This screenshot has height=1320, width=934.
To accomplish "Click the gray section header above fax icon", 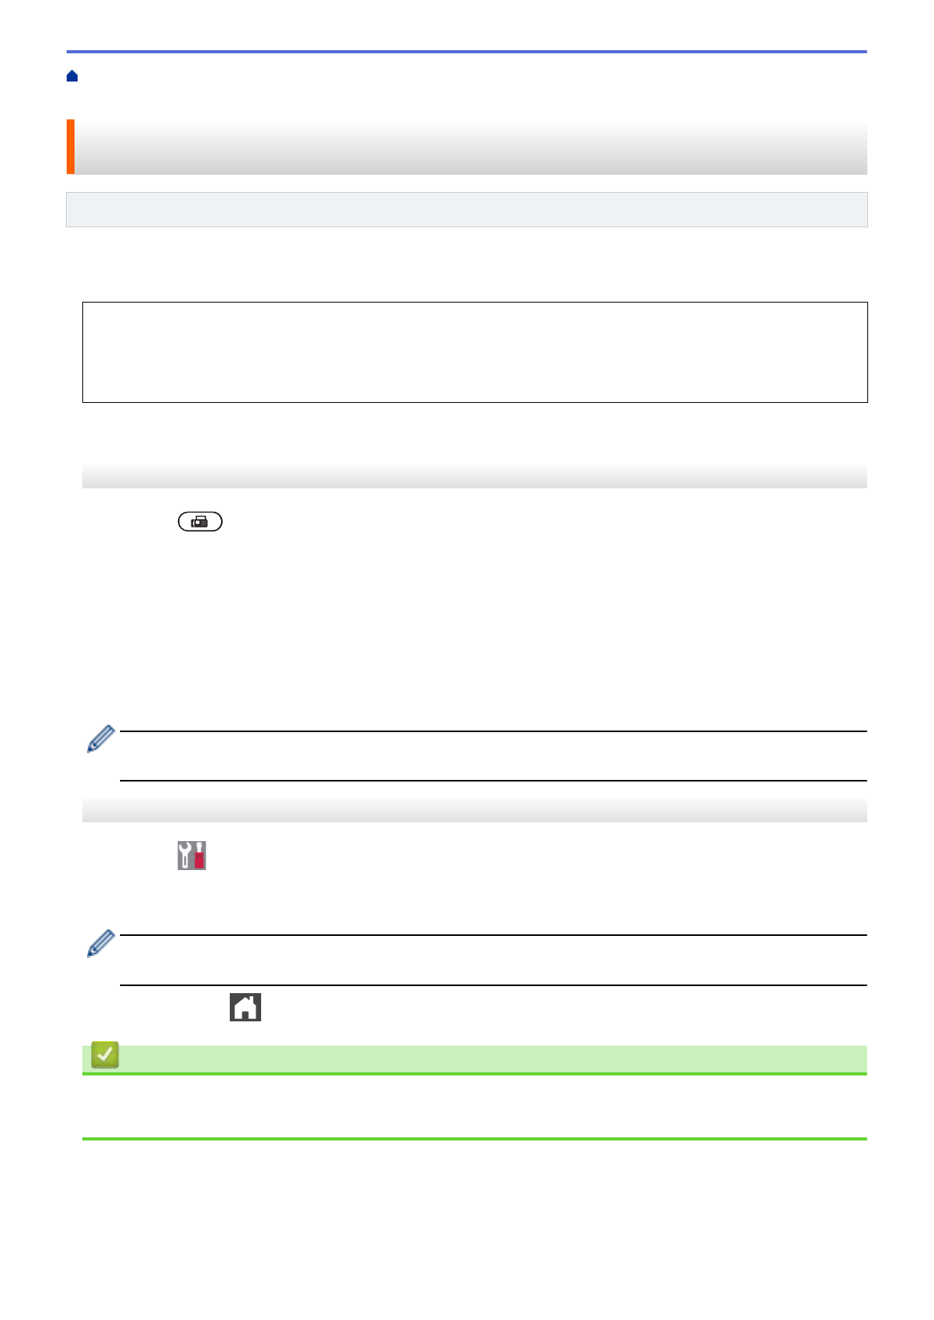I will pos(474,476).
